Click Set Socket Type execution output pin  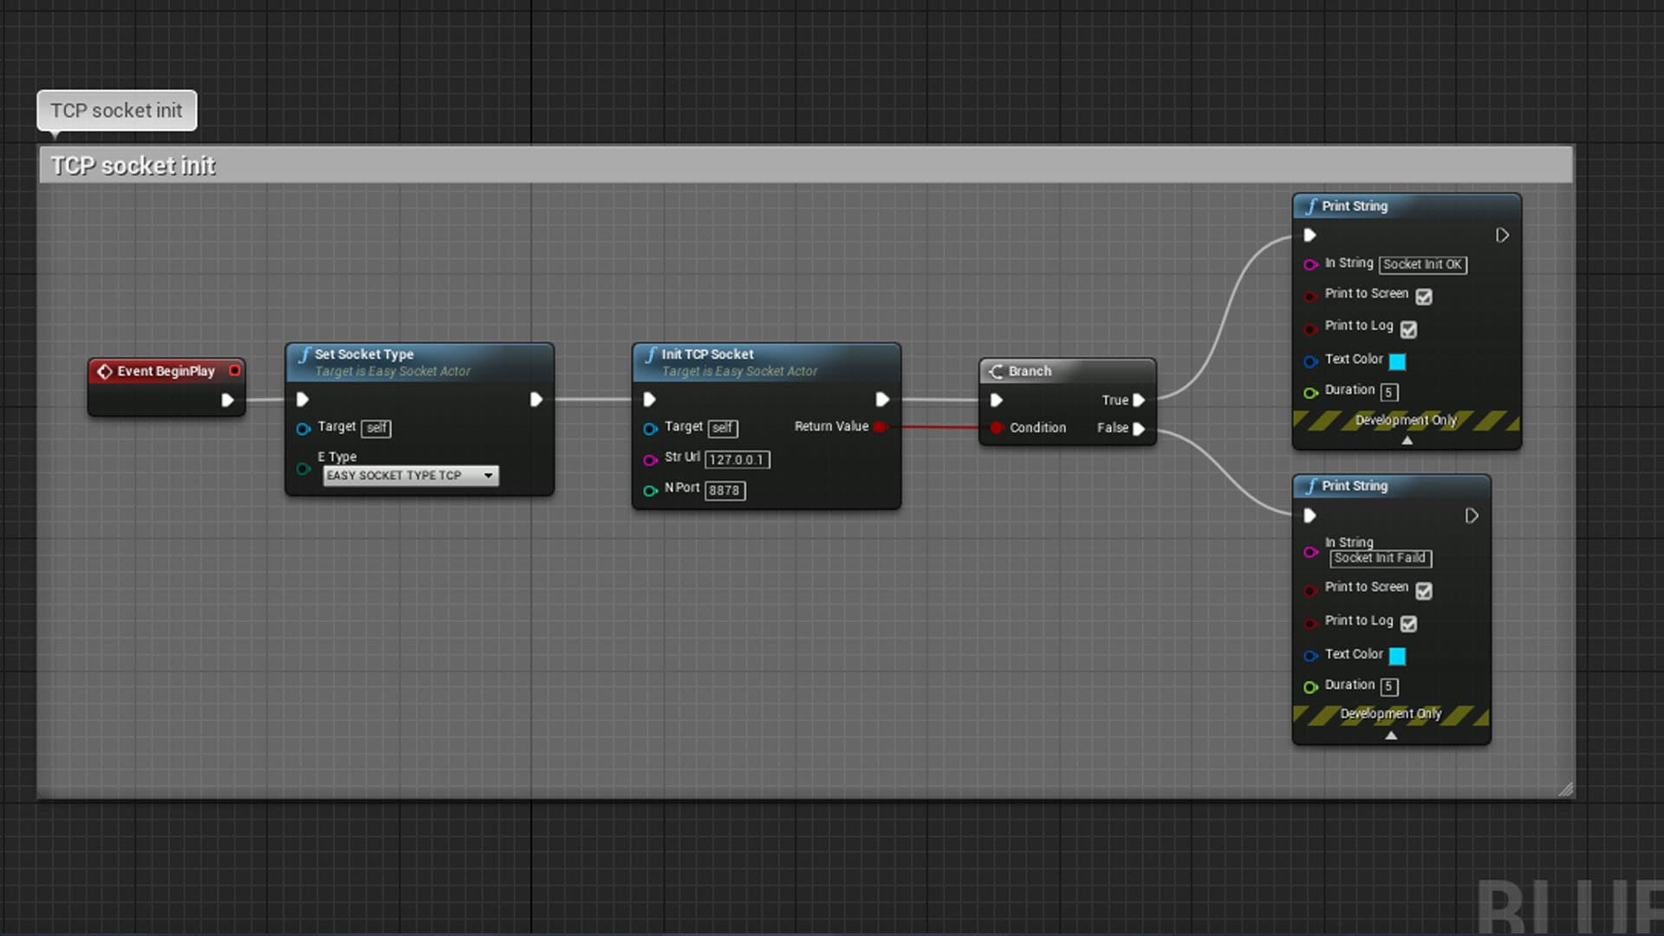pyautogui.click(x=536, y=400)
